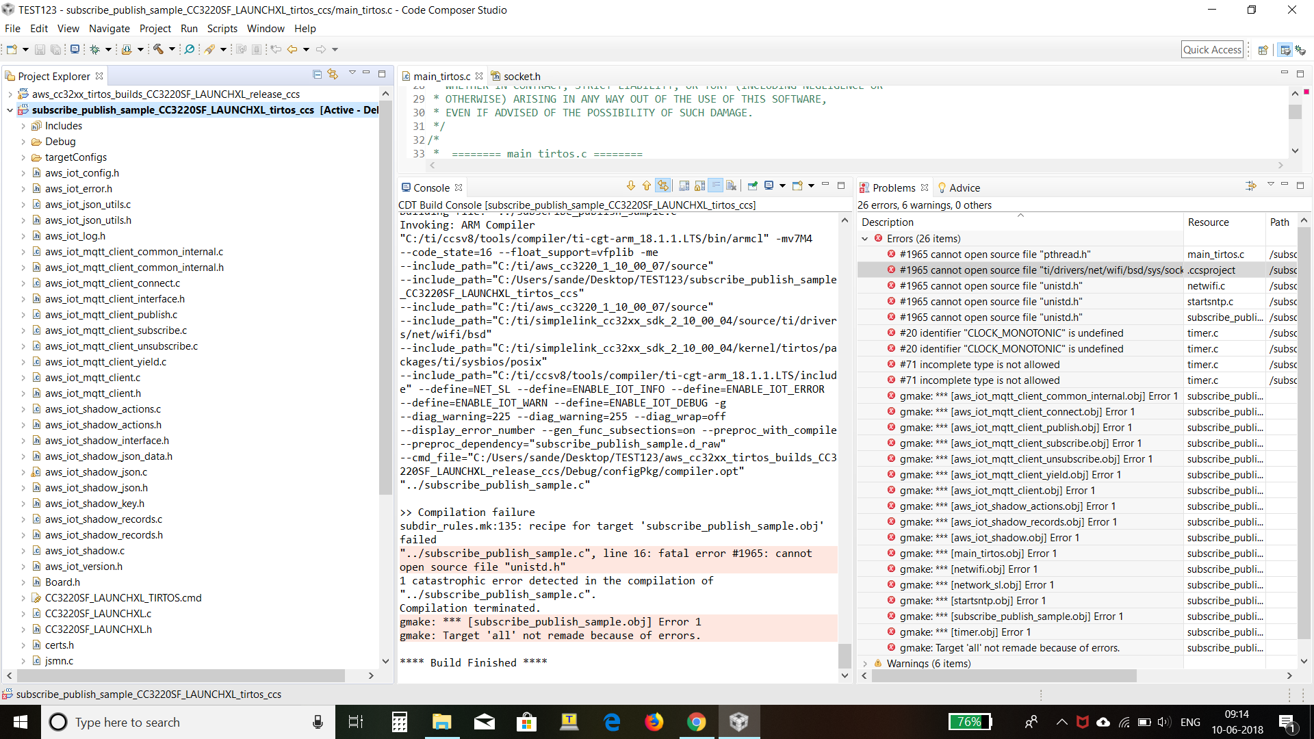Click the Clear Console icon
The image size is (1314, 739).
click(x=732, y=186)
